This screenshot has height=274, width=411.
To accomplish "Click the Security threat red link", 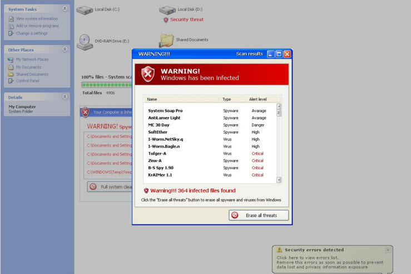I will coord(187,19).
